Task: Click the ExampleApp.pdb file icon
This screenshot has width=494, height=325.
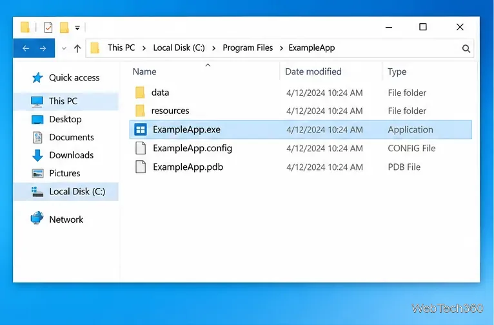Action: (141, 167)
